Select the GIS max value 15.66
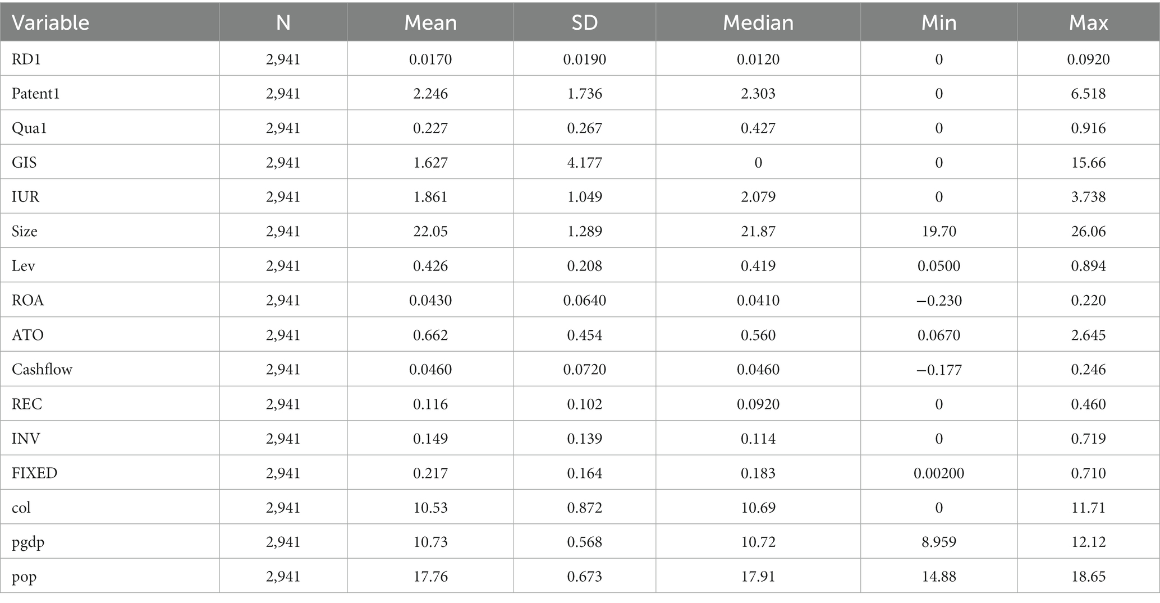 point(1088,163)
